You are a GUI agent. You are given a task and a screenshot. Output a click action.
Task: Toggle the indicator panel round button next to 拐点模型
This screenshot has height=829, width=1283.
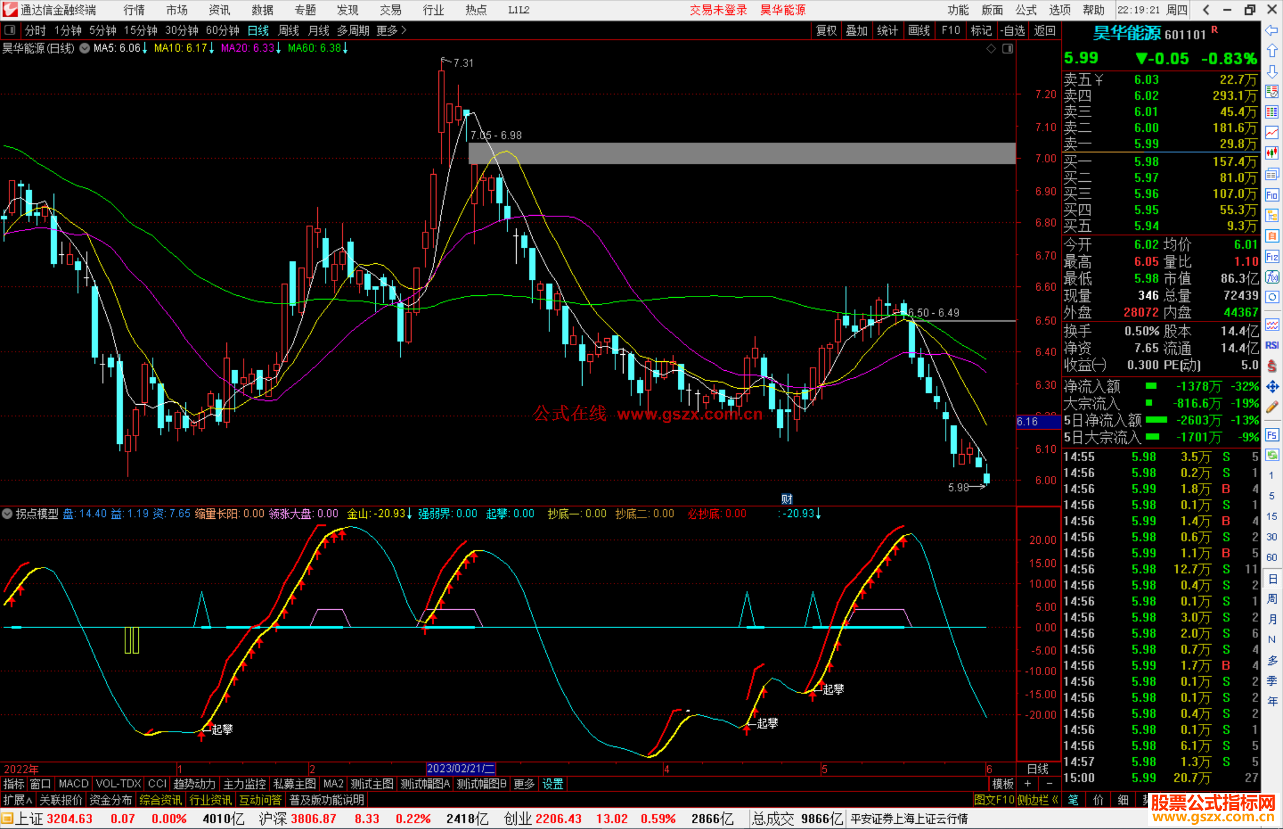pyautogui.click(x=8, y=514)
